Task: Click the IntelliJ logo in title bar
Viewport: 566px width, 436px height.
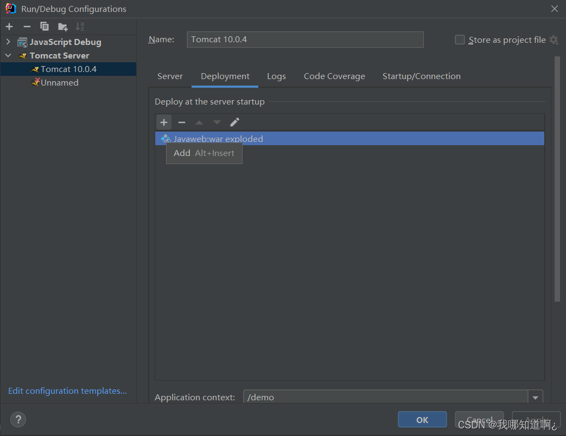Action: pos(11,9)
